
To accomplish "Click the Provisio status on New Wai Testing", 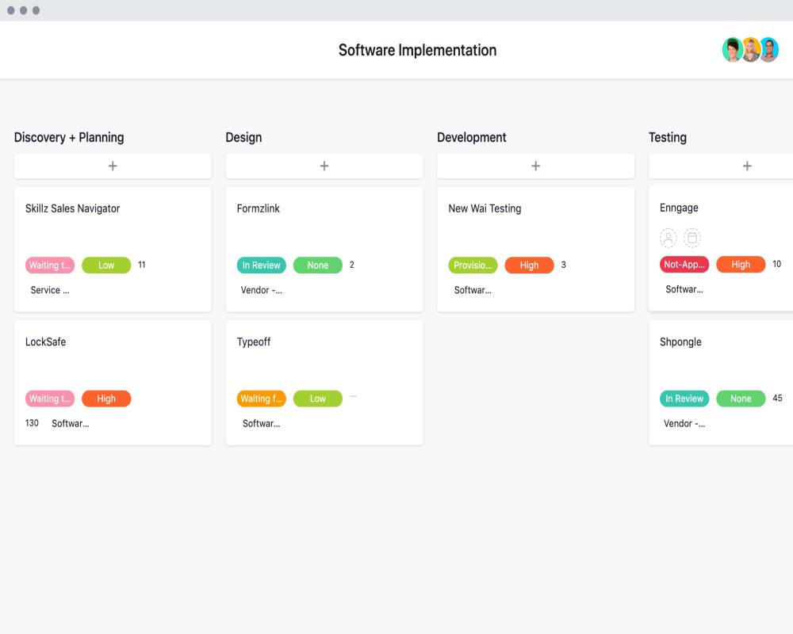I will coord(473,265).
